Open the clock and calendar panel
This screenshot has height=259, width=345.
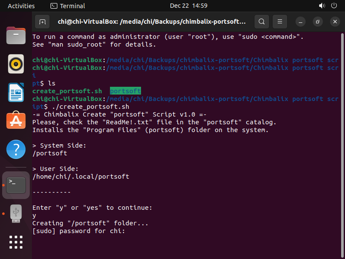pos(188,6)
